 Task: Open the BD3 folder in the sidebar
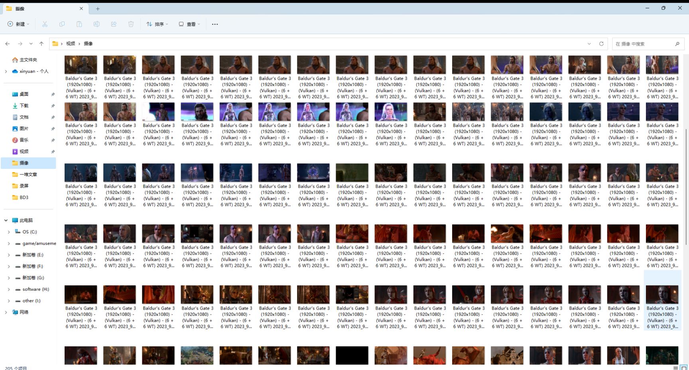[x=24, y=198]
